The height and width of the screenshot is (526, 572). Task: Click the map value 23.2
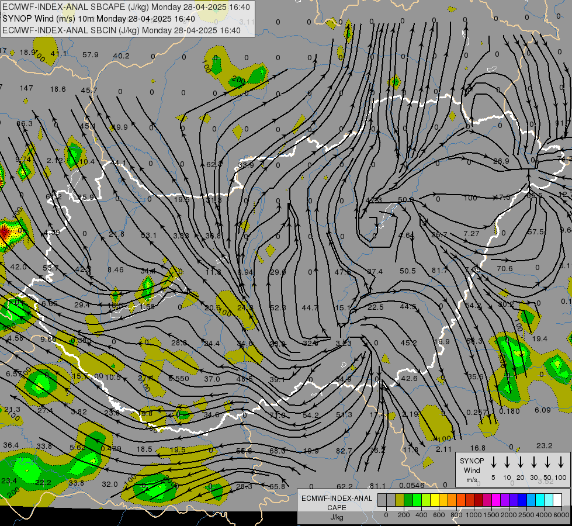coord(545,446)
